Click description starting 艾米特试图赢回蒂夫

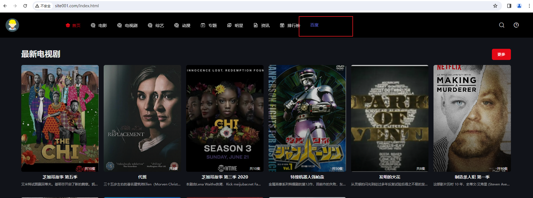pyautogui.click(x=60, y=184)
